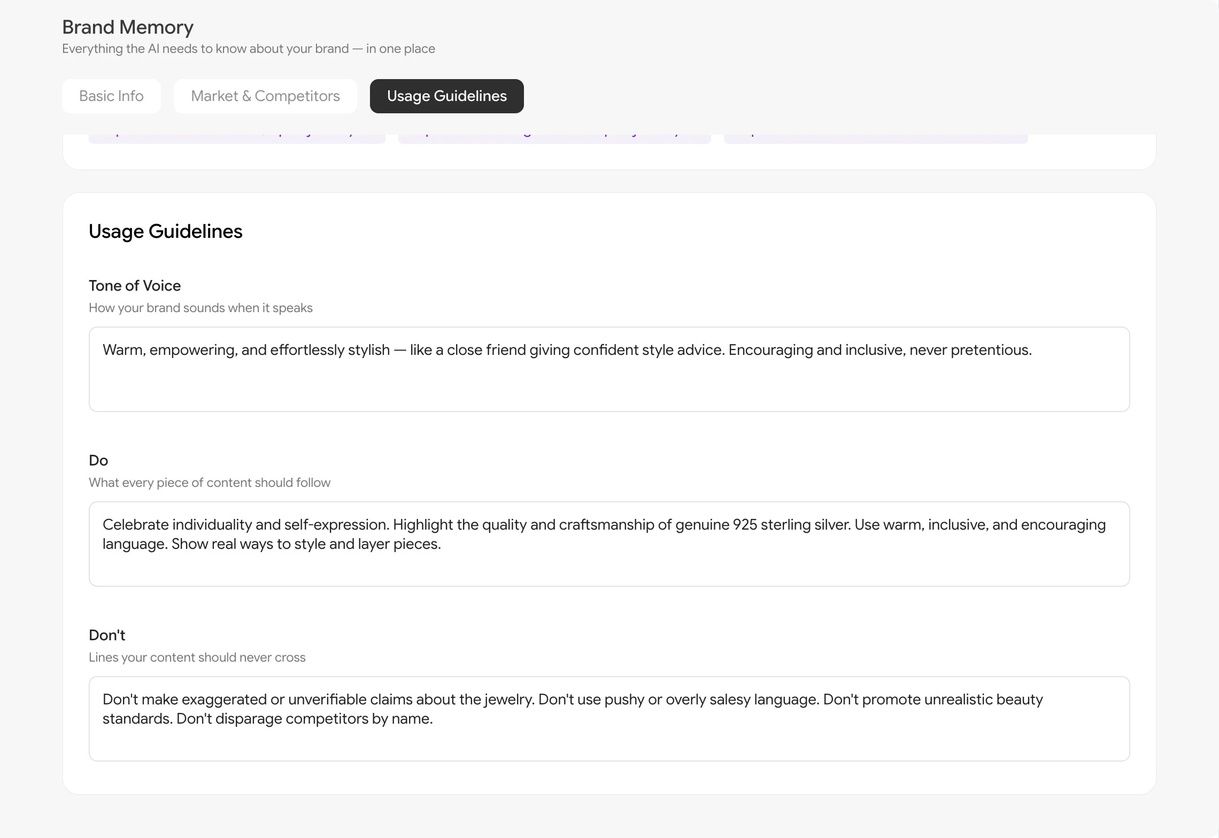Click the 'Don't' field label
The image size is (1219, 838).
click(107, 635)
